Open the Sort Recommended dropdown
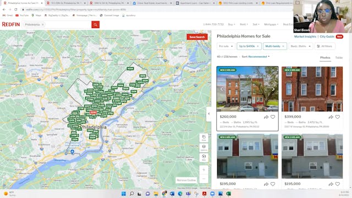 pos(259,57)
